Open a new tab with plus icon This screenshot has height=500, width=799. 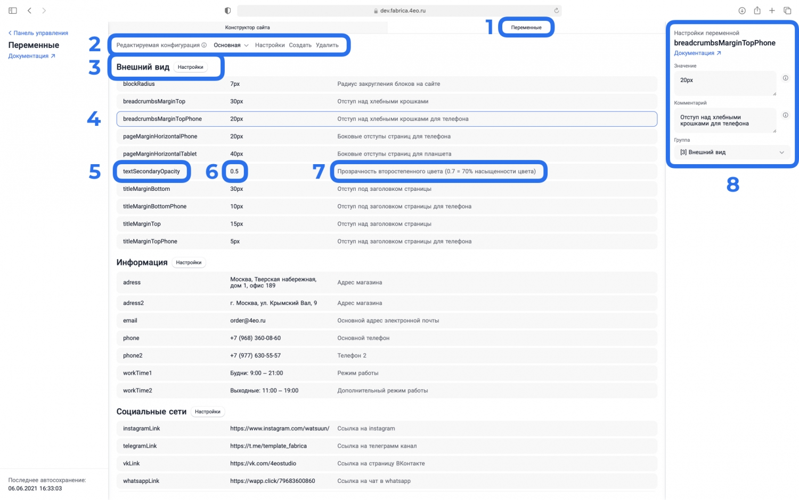point(772,11)
